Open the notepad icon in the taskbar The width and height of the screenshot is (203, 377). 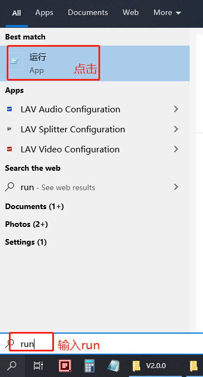click(113, 366)
